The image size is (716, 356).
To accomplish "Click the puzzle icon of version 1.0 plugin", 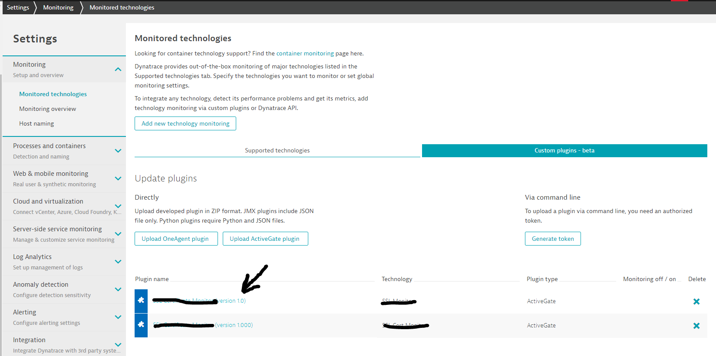I will tap(141, 301).
